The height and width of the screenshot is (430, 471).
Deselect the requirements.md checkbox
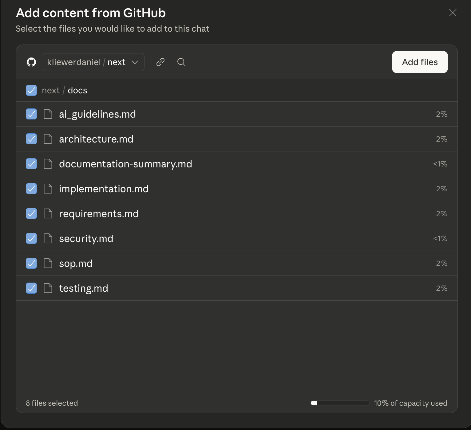click(x=31, y=213)
